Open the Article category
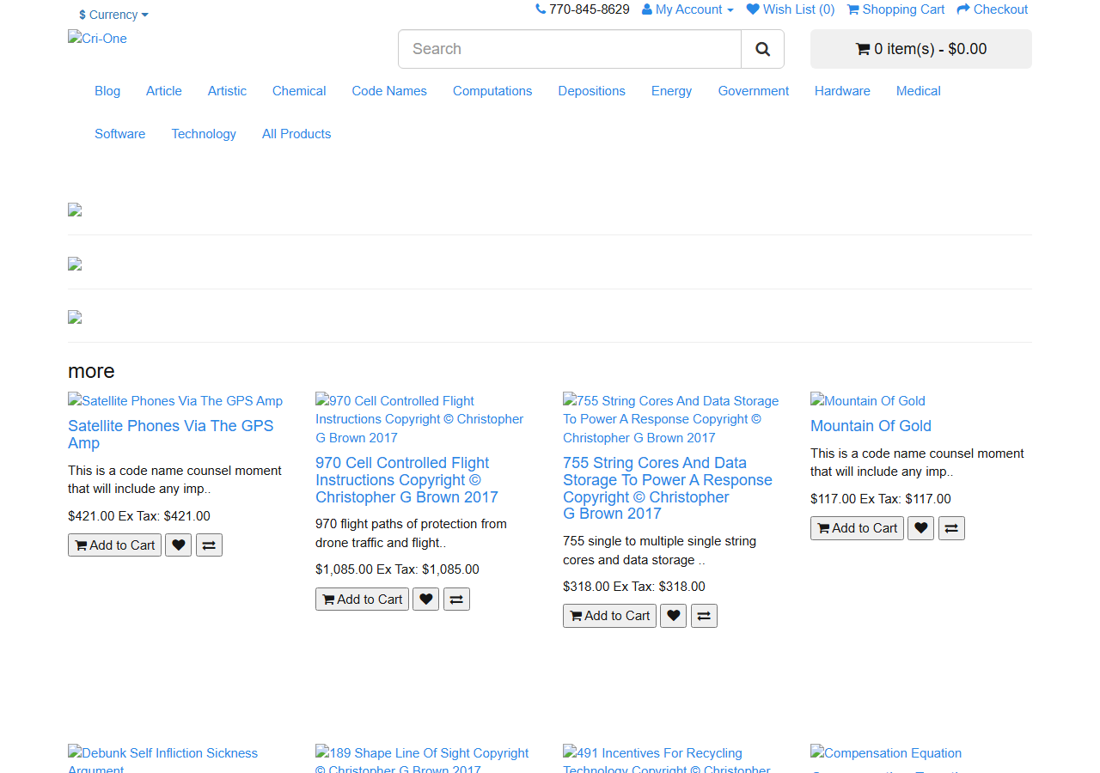 click(164, 91)
